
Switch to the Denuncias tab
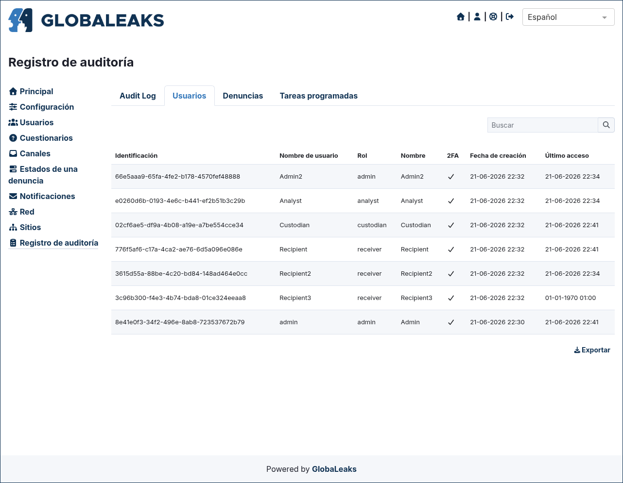[x=243, y=96]
